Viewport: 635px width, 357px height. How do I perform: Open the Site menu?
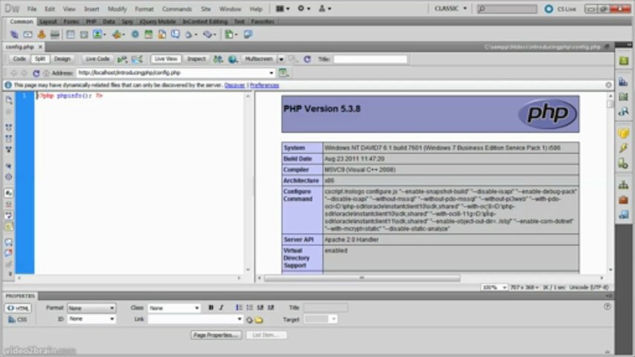click(206, 9)
